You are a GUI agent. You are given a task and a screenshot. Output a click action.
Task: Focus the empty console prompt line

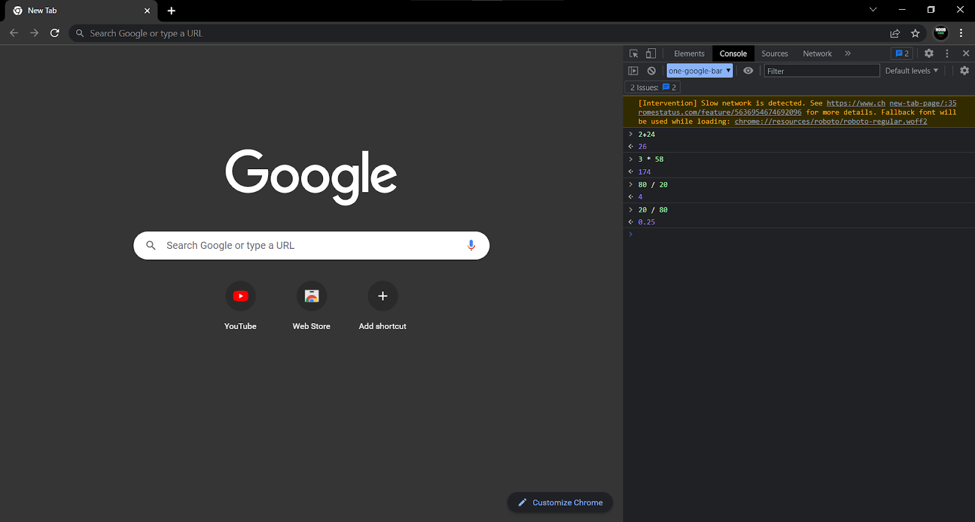pyautogui.click(x=799, y=234)
